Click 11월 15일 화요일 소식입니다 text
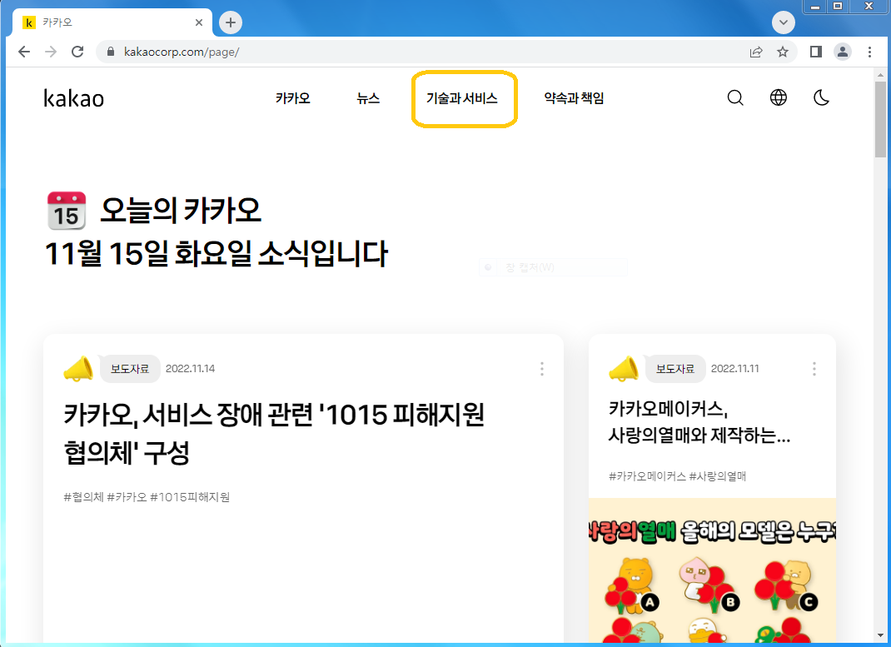891x647 pixels. tap(216, 253)
